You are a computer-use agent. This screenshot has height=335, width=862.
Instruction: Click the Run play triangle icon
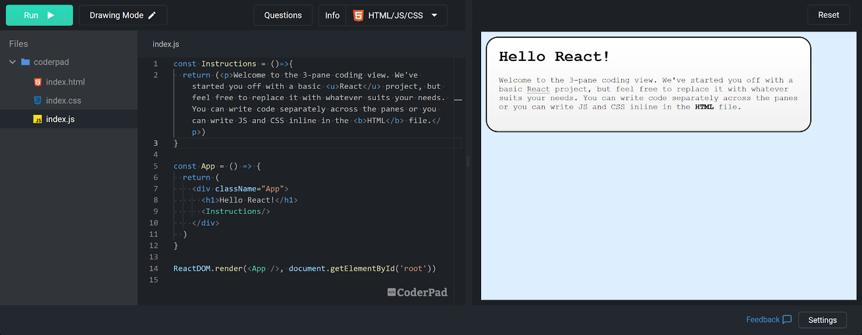51,15
